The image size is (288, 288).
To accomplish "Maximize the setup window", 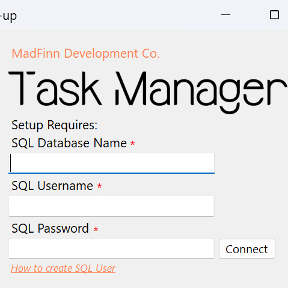I will coord(274,15).
